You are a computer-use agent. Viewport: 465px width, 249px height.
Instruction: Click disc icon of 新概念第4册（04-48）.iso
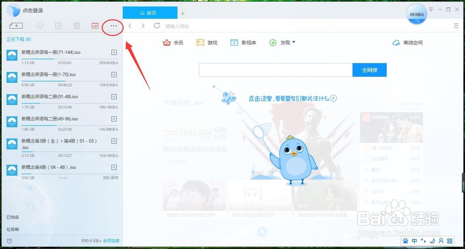coord(12,170)
